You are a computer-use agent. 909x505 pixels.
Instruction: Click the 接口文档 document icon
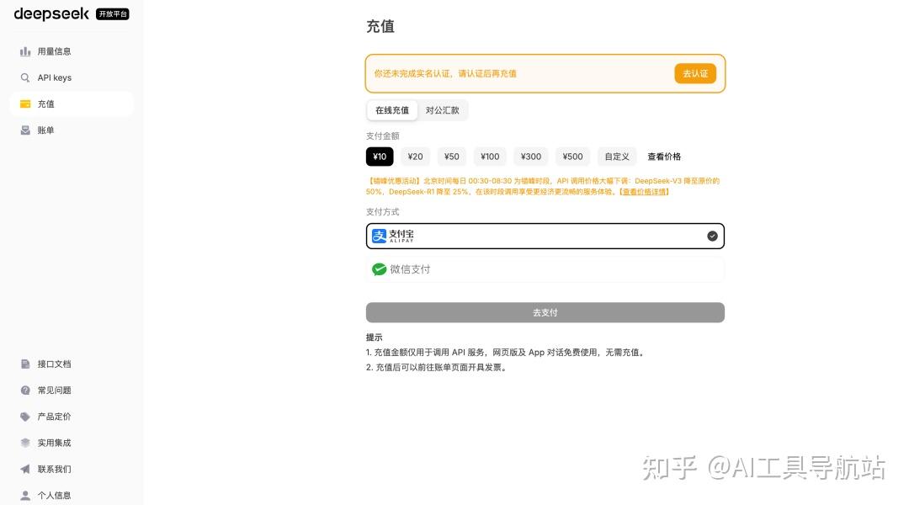click(x=25, y=364)
